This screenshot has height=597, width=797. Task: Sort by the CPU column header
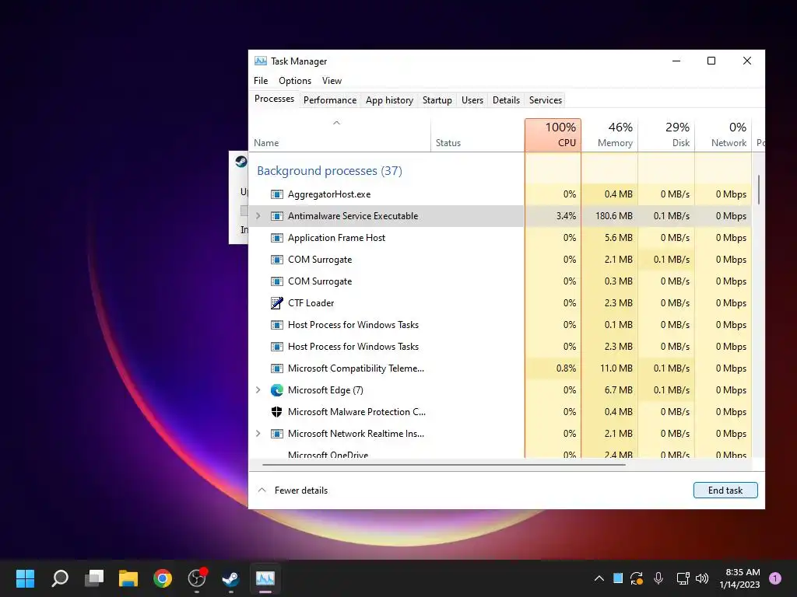(553, 135)
